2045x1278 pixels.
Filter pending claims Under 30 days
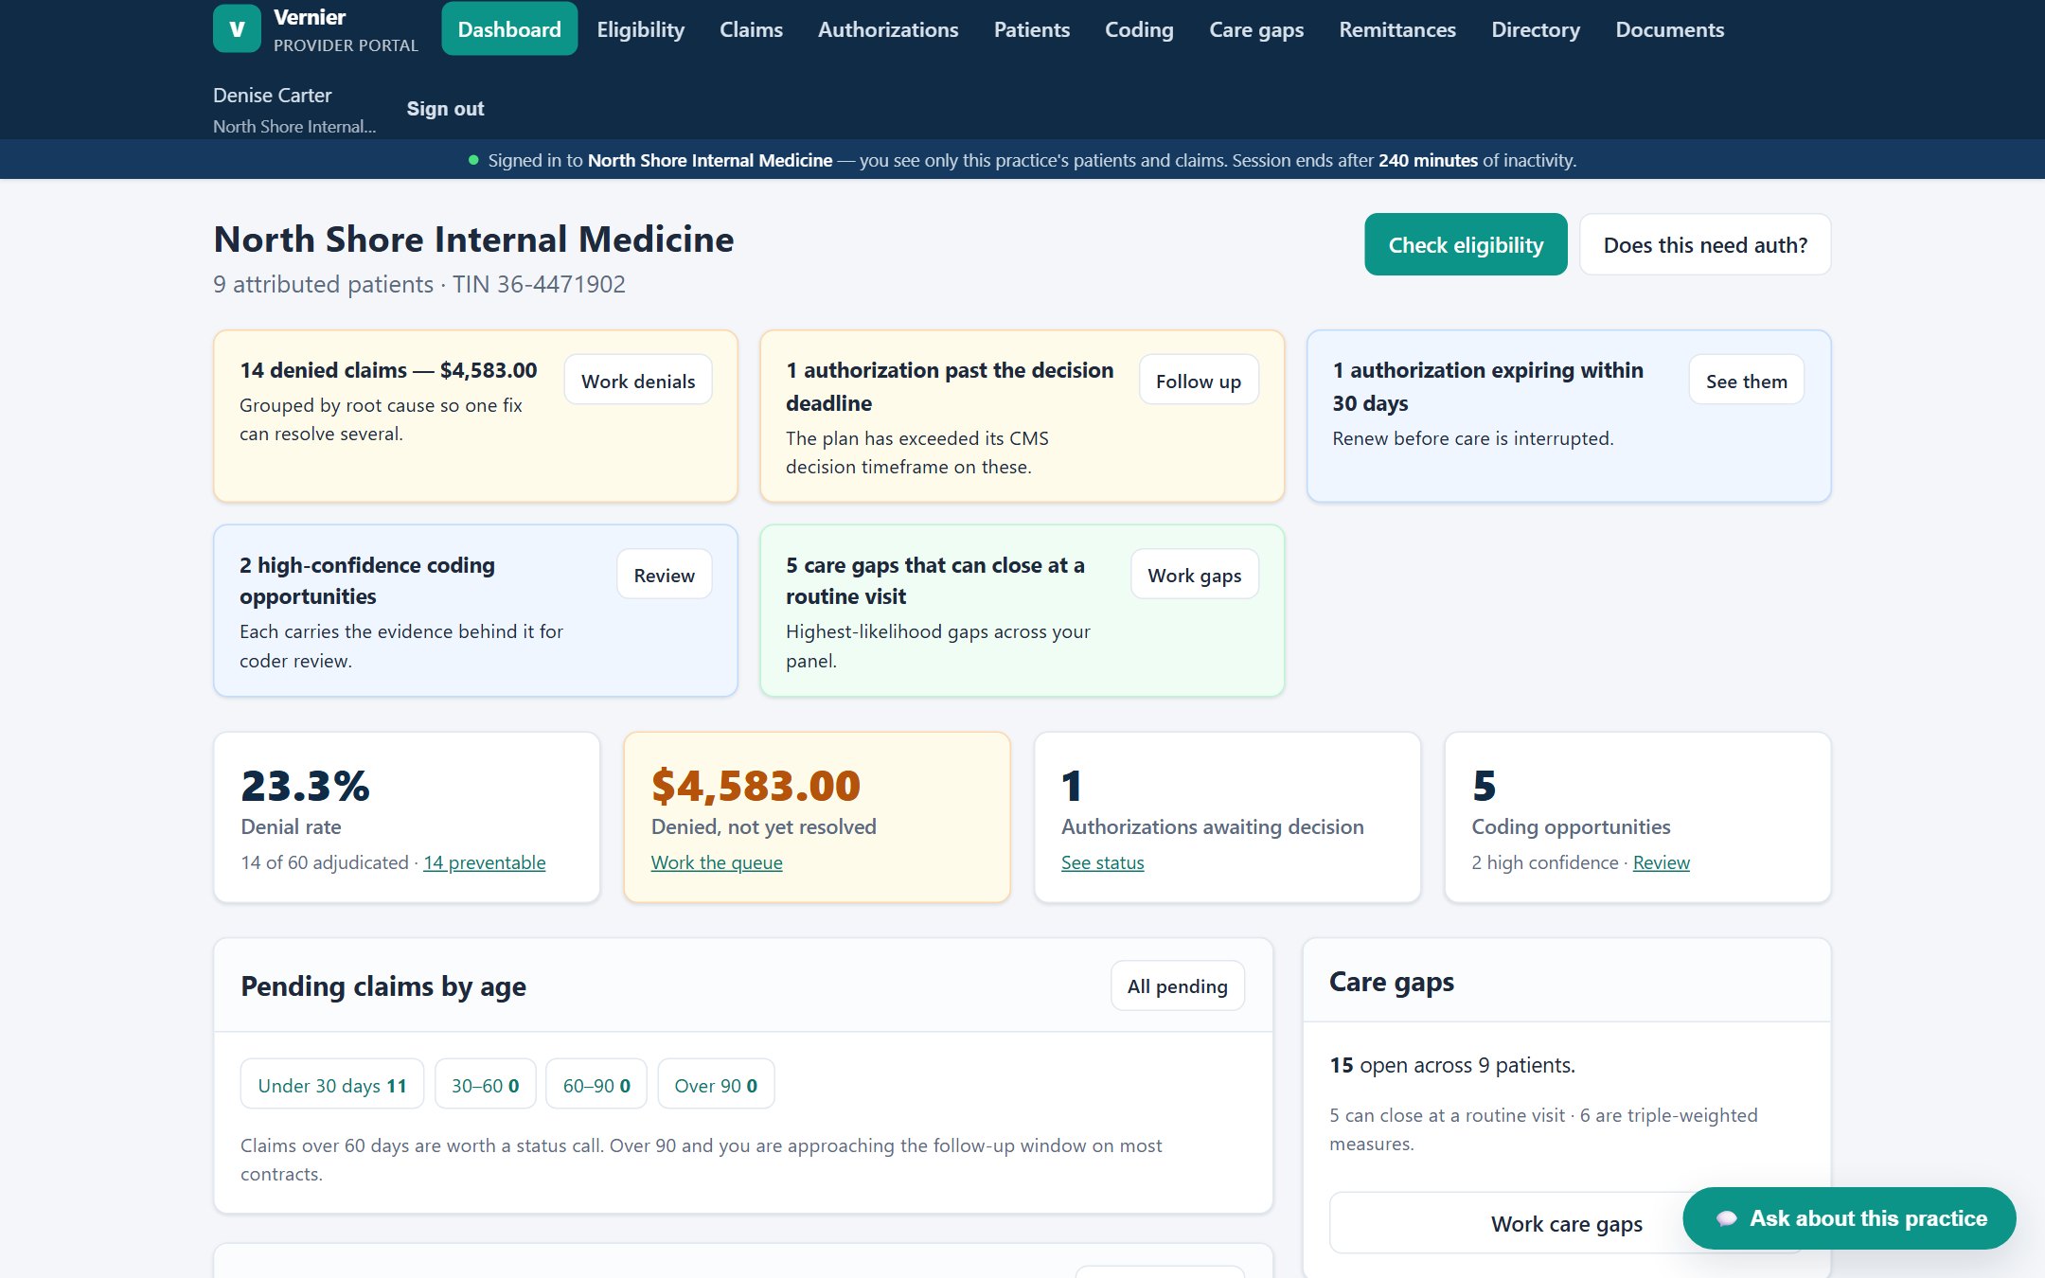(x=332, y=1085)
